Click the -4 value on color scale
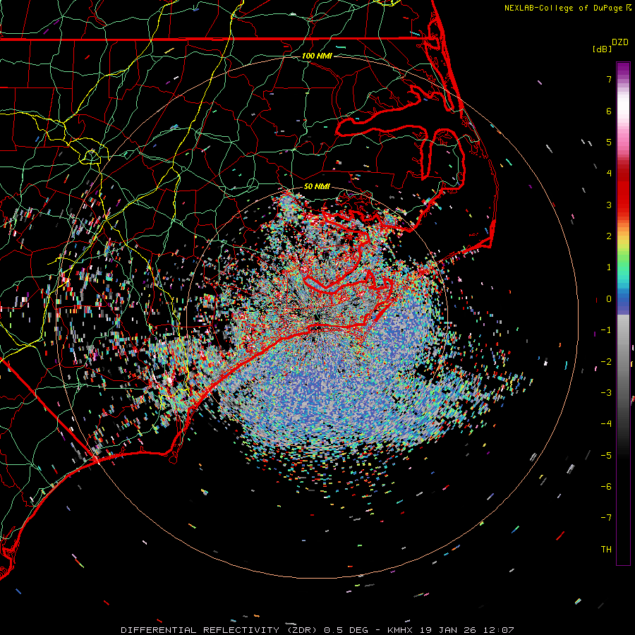Screen dimensions: 635x635 (606, 424)
